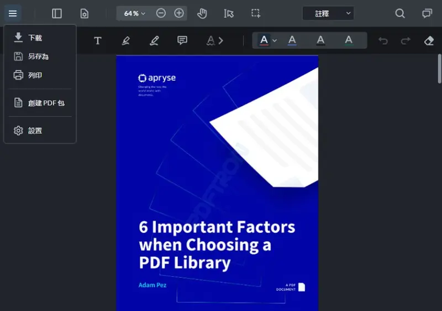The width and height of the screenshot is (442, 311).
Task: Pick the green underlined A style preset
Action: click(349, 40)
